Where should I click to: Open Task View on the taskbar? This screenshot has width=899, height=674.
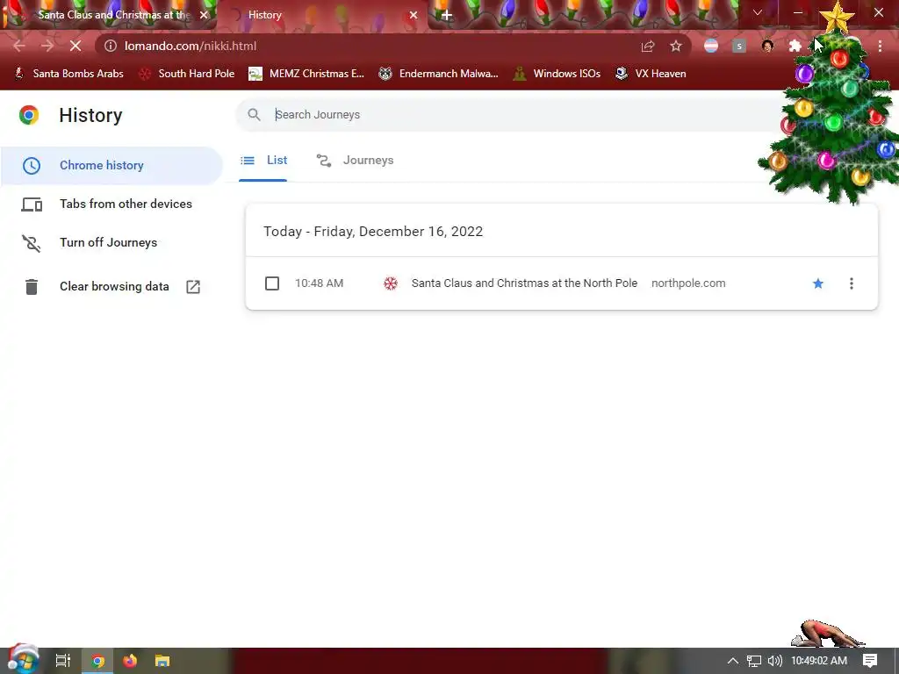coord(63,661)
